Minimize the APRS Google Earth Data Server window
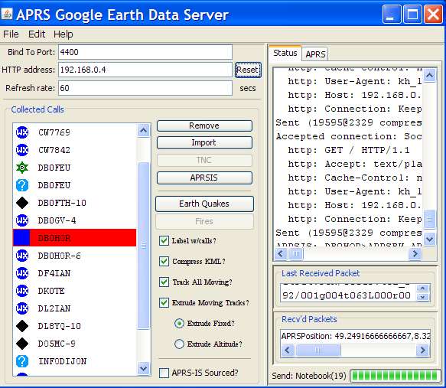The image size is (446, 388). (392, 14)
